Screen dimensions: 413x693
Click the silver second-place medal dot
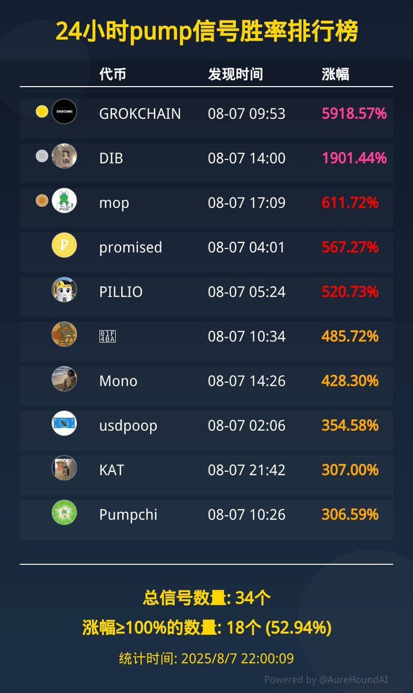42,156
